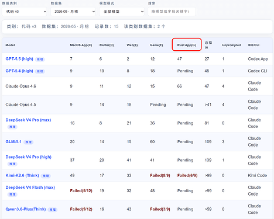Viewport: 274px width, 219px height.
Task: Click Rust App value 47 for GPT-5.5
Action: (180, 59)
